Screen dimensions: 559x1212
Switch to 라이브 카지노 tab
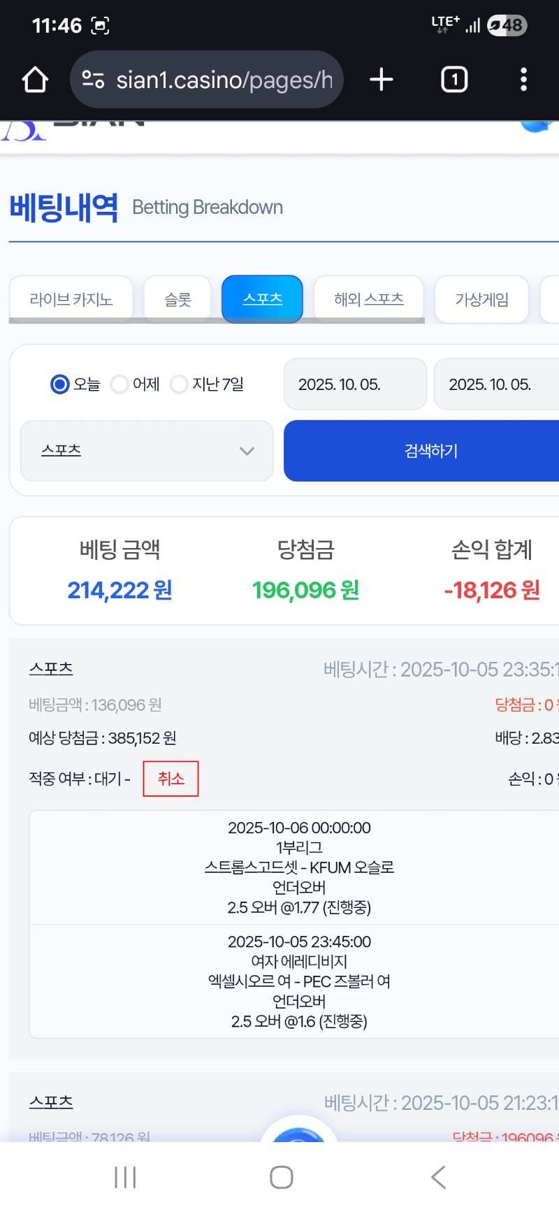coord(71,299)
